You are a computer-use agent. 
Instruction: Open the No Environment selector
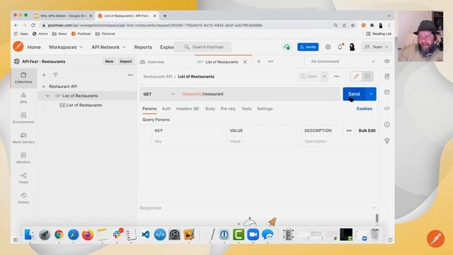(x=343, y=62)
